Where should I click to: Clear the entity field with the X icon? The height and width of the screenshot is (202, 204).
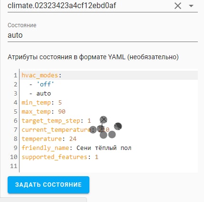[178, 6]
